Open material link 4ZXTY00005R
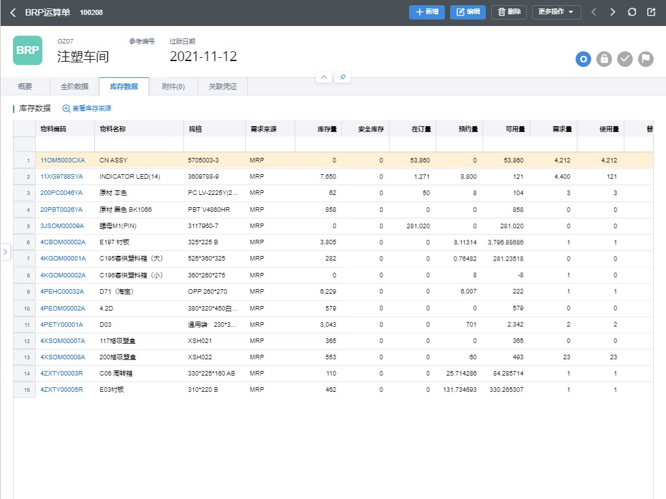Screen dimensions: 666x499 62,390
